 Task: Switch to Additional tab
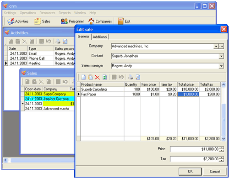pyautogui.click(x=100, y=37)
